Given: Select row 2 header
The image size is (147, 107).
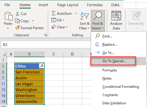Looking at the screenshot, I should (3, 66).
